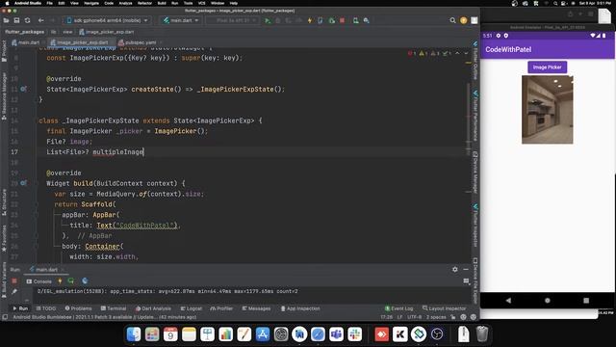
Task: Stop the running app with red square
Action: [343, 20]
